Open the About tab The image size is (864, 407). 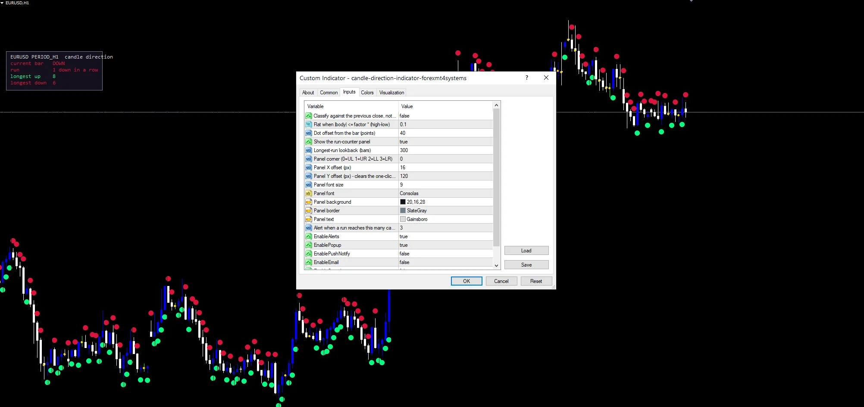[308, 93]
